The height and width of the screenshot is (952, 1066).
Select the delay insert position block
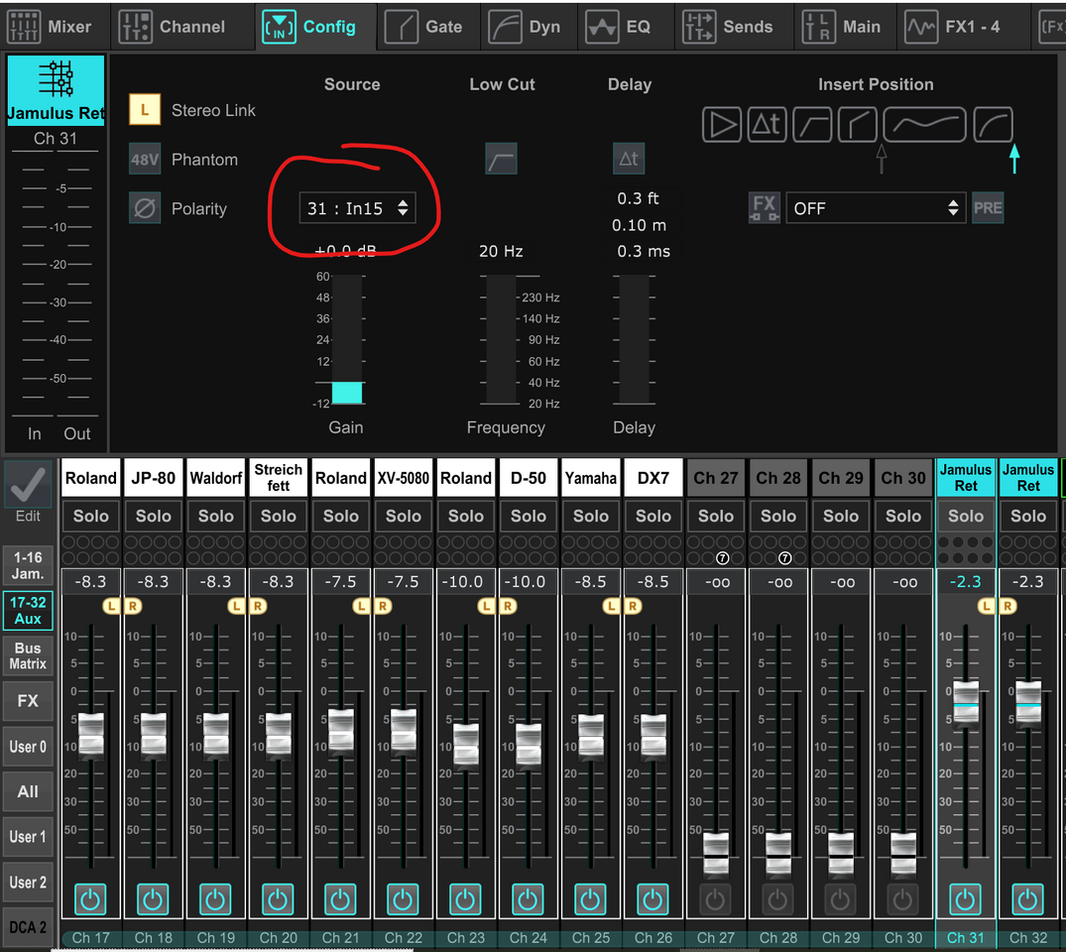pos(767,124)
